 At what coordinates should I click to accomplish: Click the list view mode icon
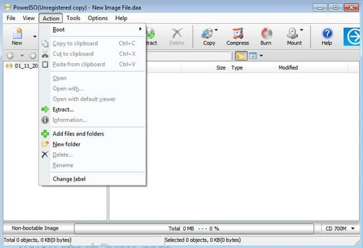pyautogui.click(x=253, y=56)
